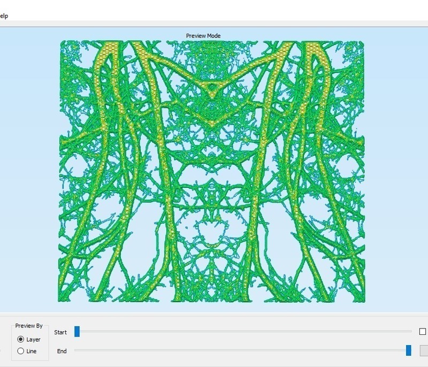The image size is (428, 367).
Task: Click the End slider handle
Action: coord(409,350)
